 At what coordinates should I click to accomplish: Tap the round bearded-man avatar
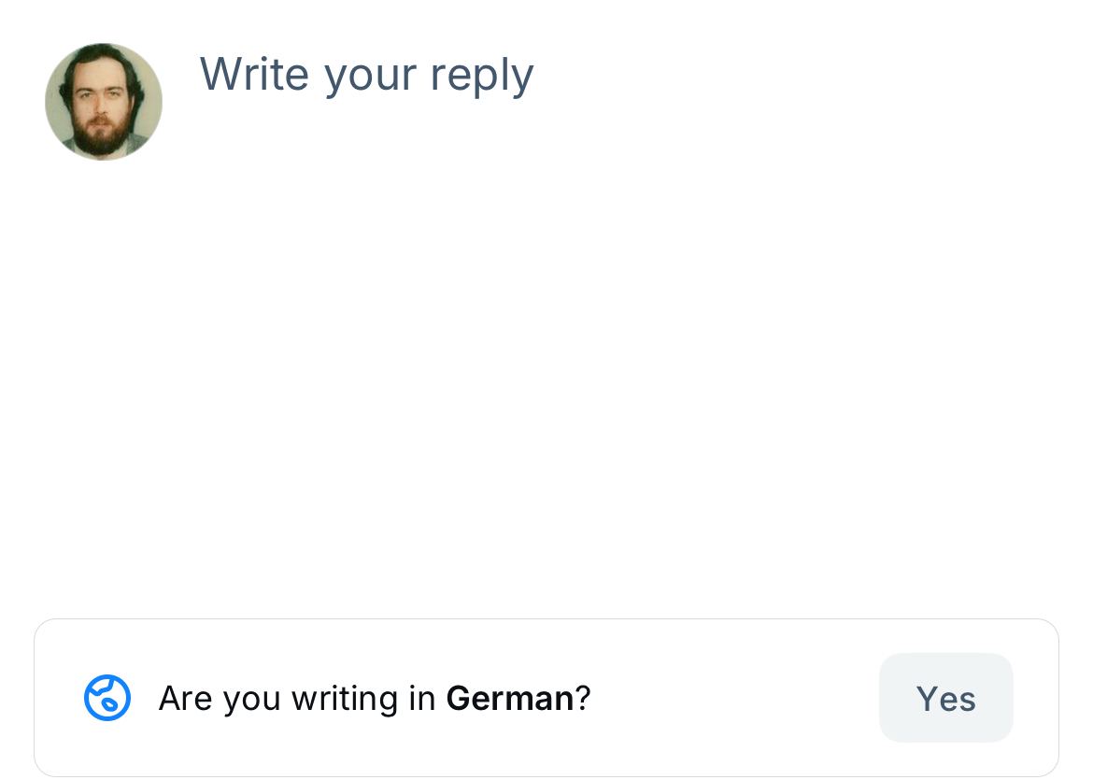104,102
